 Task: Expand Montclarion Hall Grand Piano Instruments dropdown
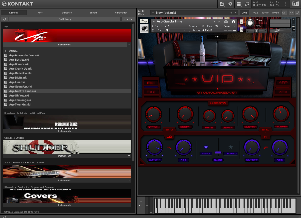tap(129, 131)
